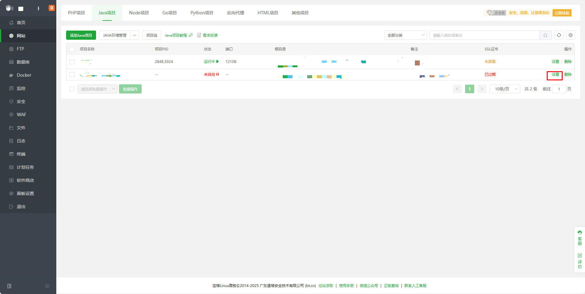Screen dimensions: 585x294
Task: Check the stopped project row checkbox
Action: [x=72, y=75]
